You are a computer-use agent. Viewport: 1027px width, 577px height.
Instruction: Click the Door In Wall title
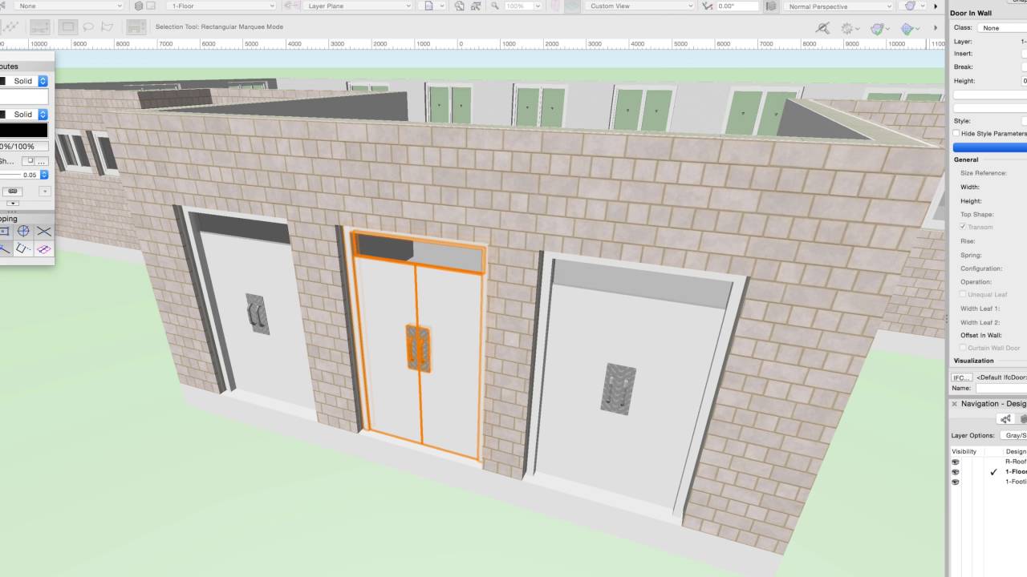(971, 14)
